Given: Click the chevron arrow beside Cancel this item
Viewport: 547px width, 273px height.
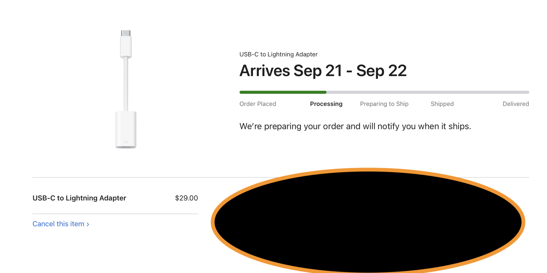Looking at the screenshot, I should (88, 224).
